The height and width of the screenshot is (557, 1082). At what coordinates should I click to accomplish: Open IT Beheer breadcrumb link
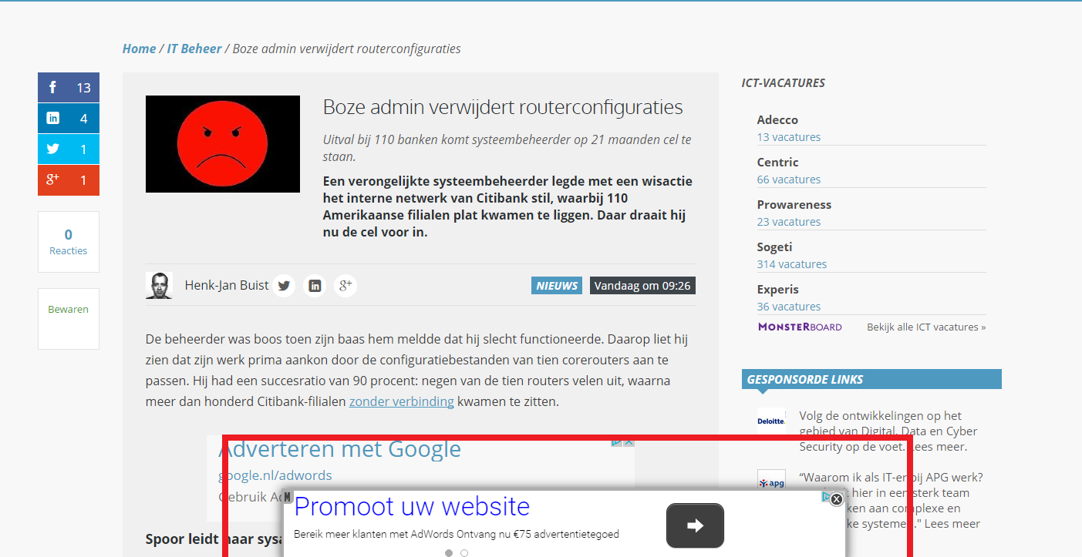[194, 49]
